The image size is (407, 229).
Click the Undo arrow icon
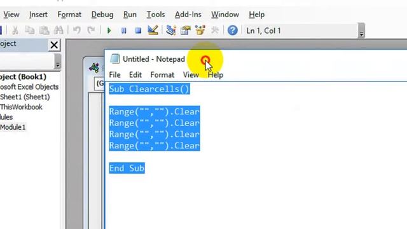(76, 31)
